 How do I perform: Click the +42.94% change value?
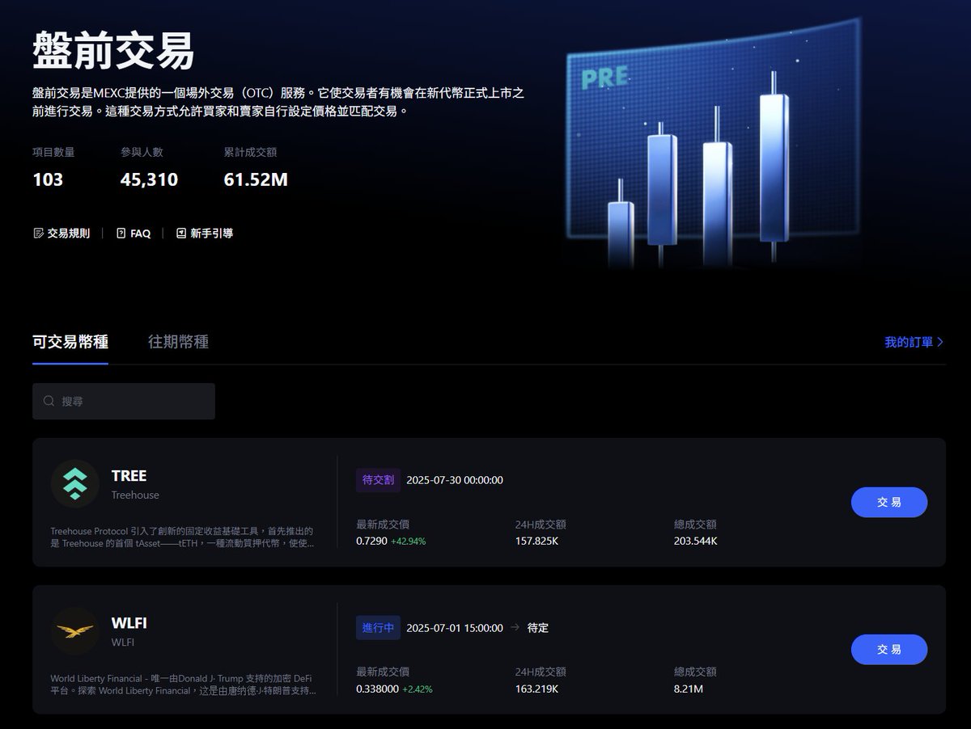[x=409, y=541]
